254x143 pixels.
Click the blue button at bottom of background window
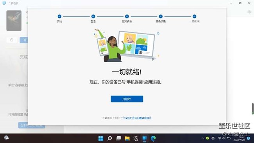pyautogui.click(x=32, y=125)
